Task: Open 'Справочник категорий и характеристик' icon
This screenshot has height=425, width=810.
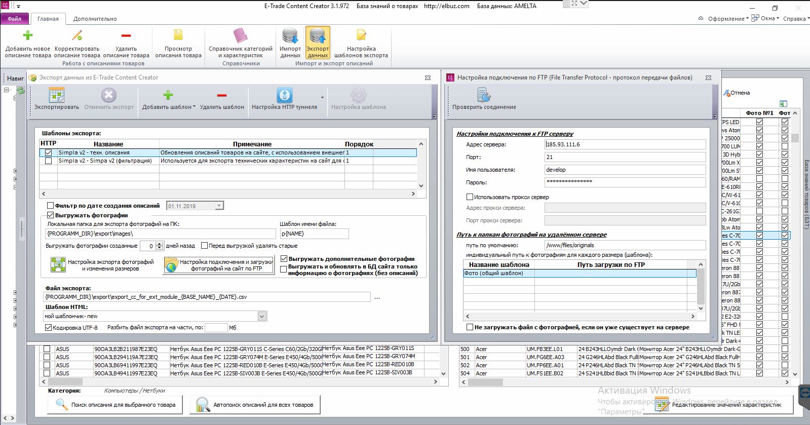Action: 241,35
